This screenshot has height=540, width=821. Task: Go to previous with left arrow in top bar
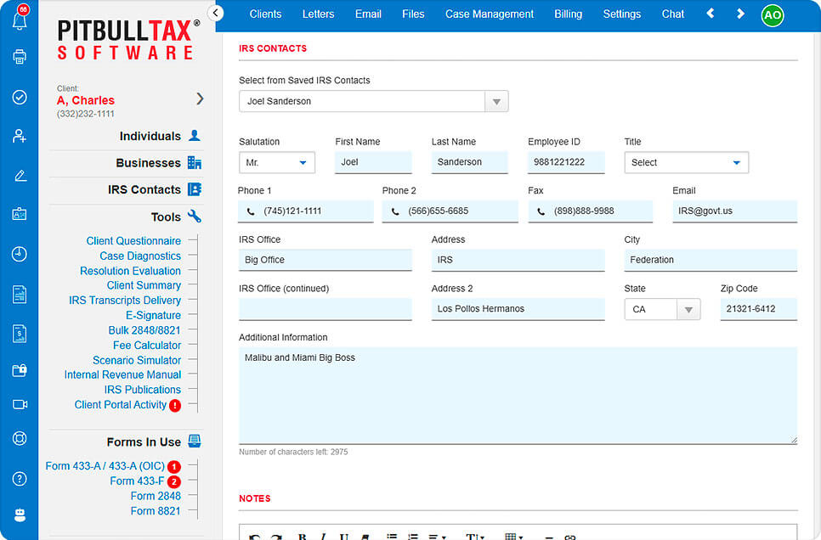click(711, 14)
